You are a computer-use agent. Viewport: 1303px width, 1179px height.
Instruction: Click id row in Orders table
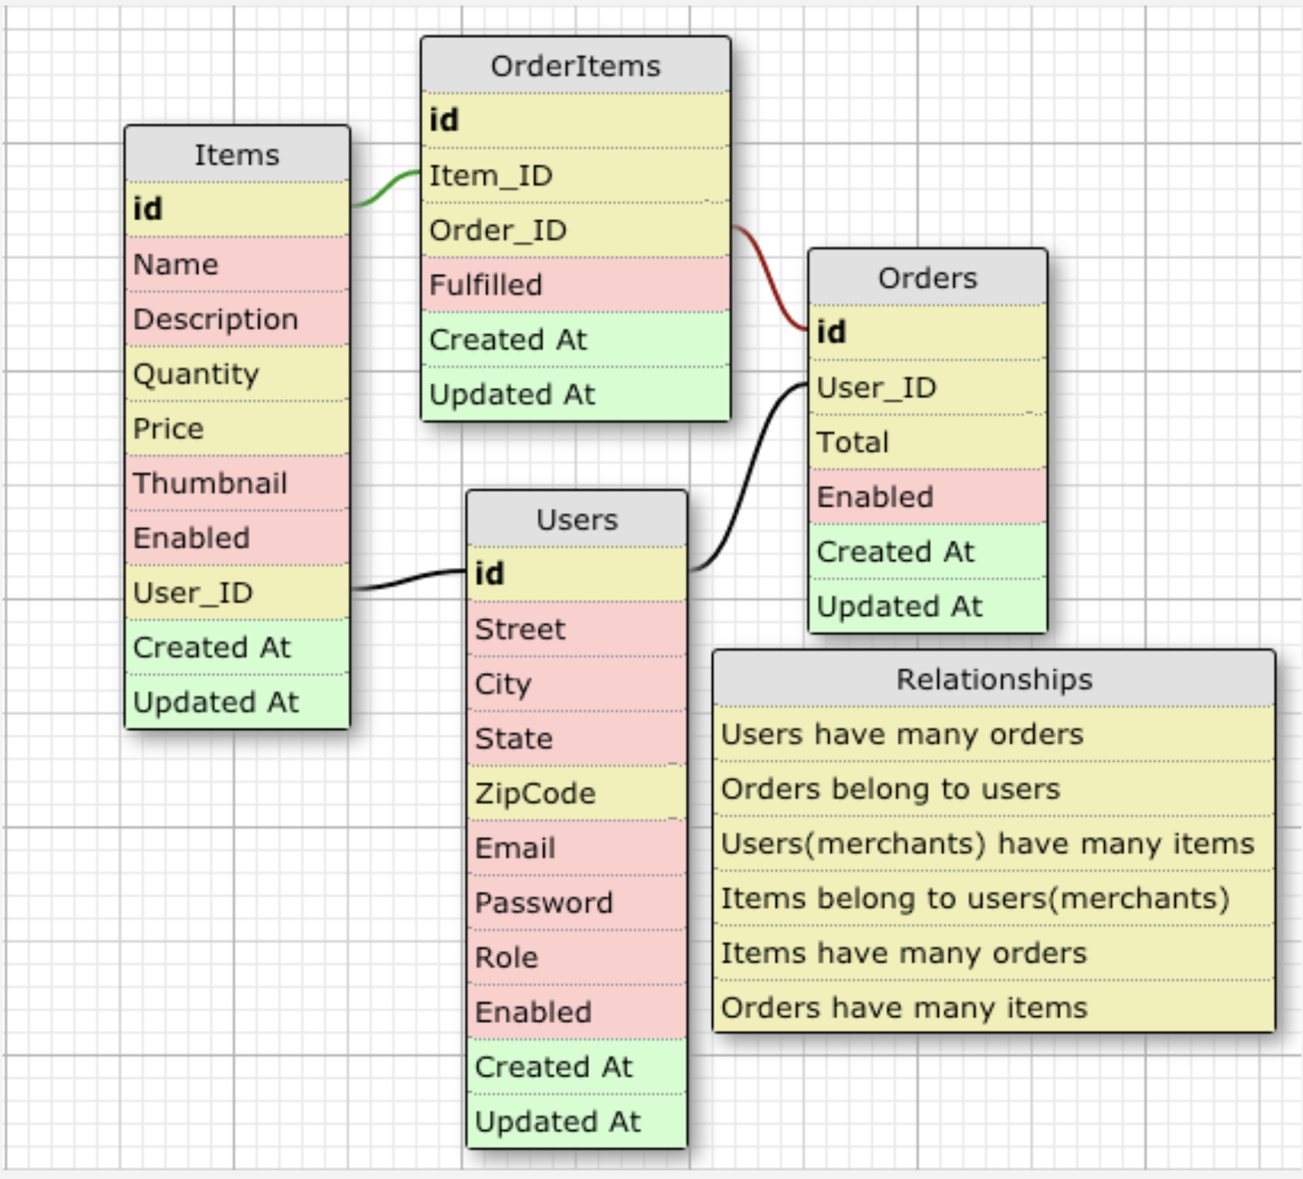928,332
